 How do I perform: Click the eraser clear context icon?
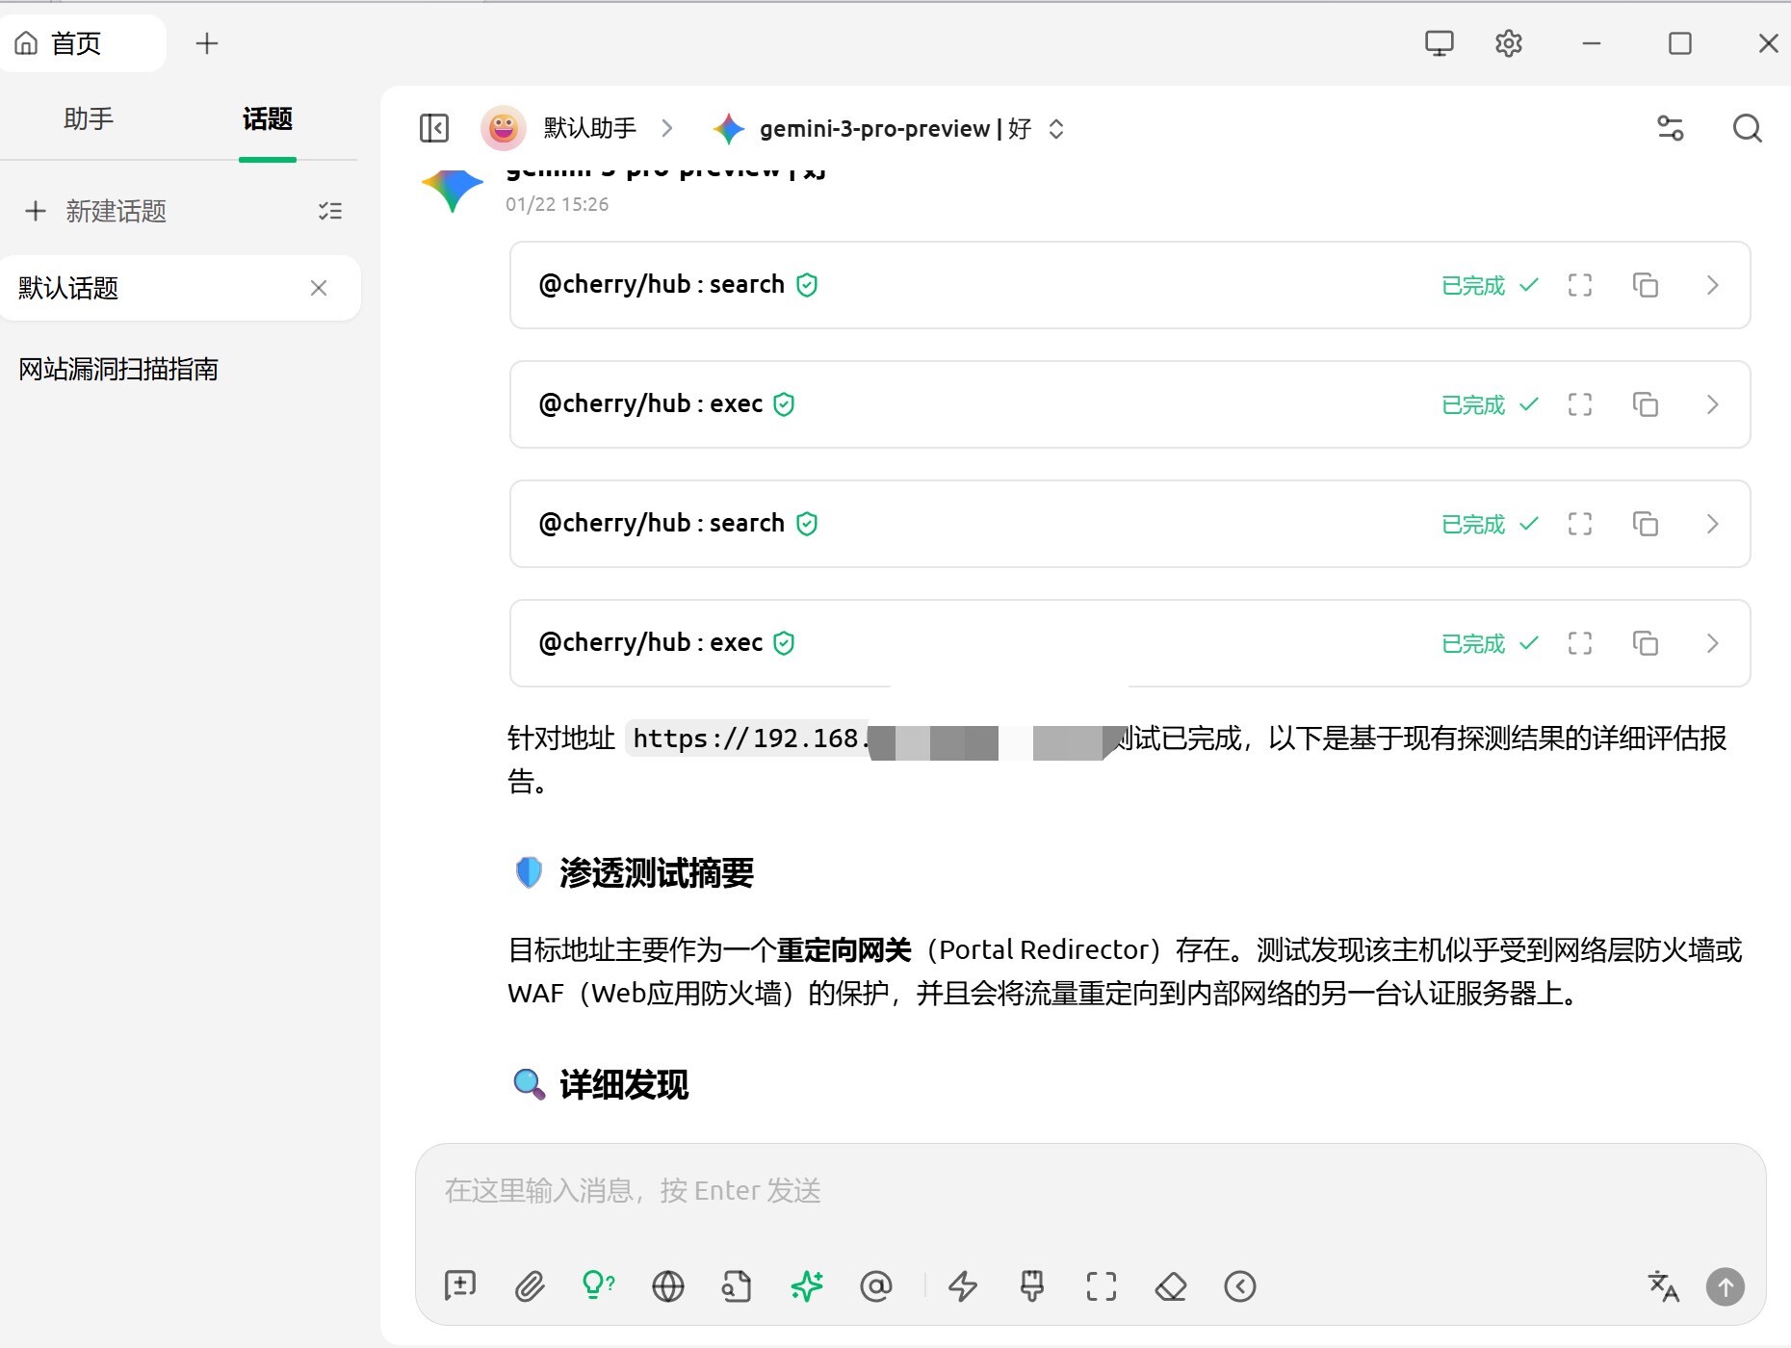tap(1171, 1286)
